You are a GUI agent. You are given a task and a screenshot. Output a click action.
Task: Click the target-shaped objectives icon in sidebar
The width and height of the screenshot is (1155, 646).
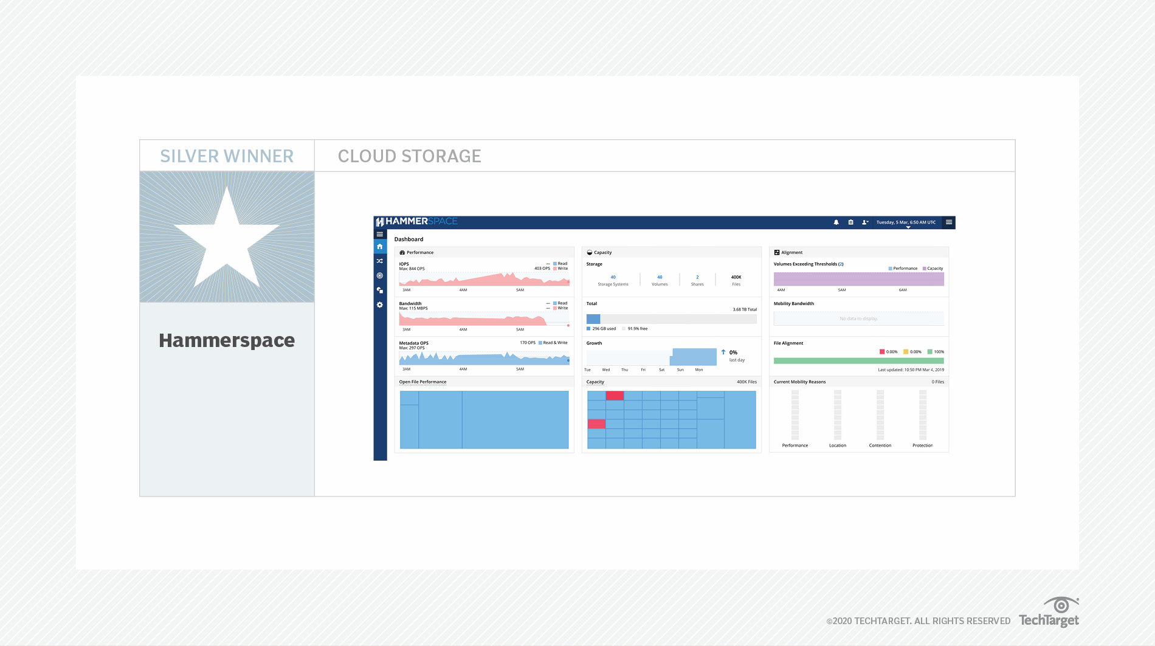[x=380, y=276]
